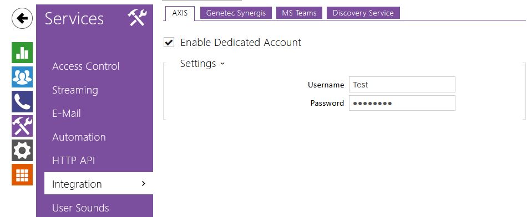Expand Integration menu arrow
This screenshot has width=527, height=217.
coord(144,183)
